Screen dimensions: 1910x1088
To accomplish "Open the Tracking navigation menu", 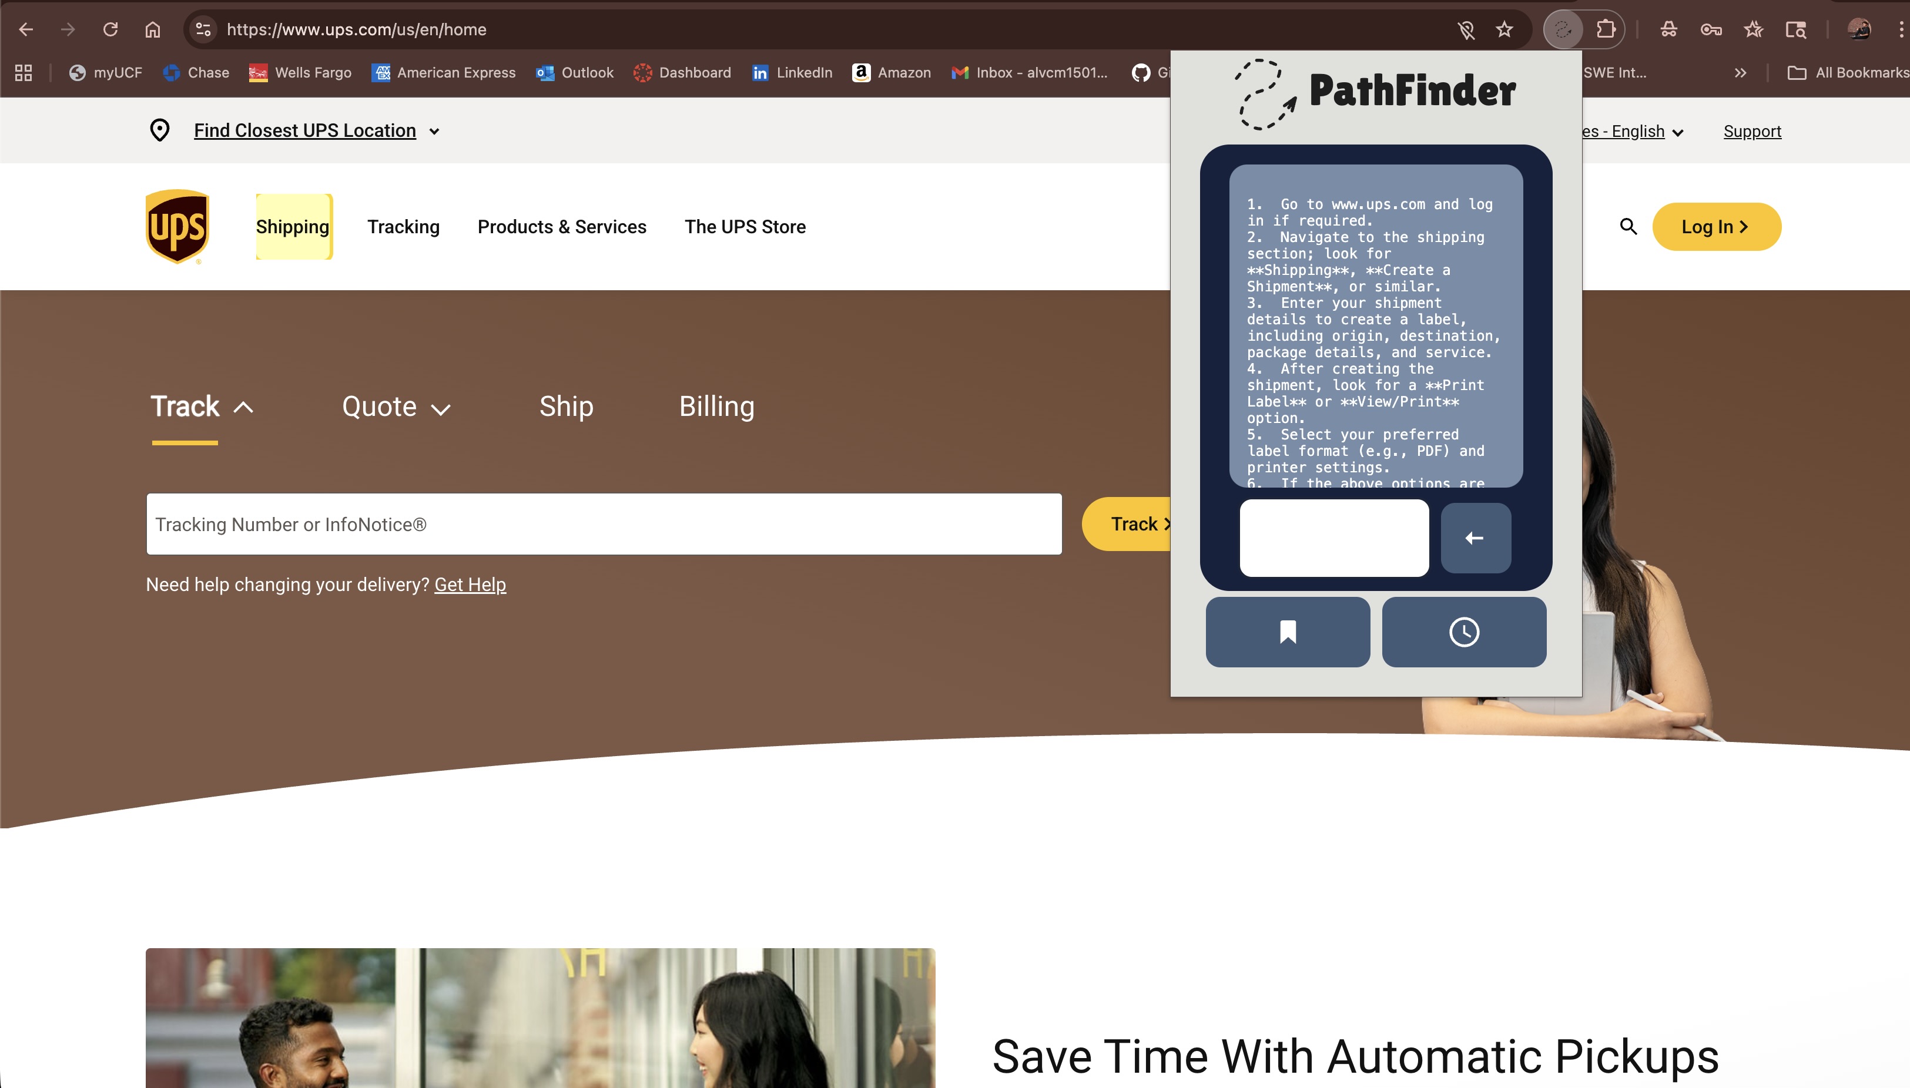I will pos(403,226).
